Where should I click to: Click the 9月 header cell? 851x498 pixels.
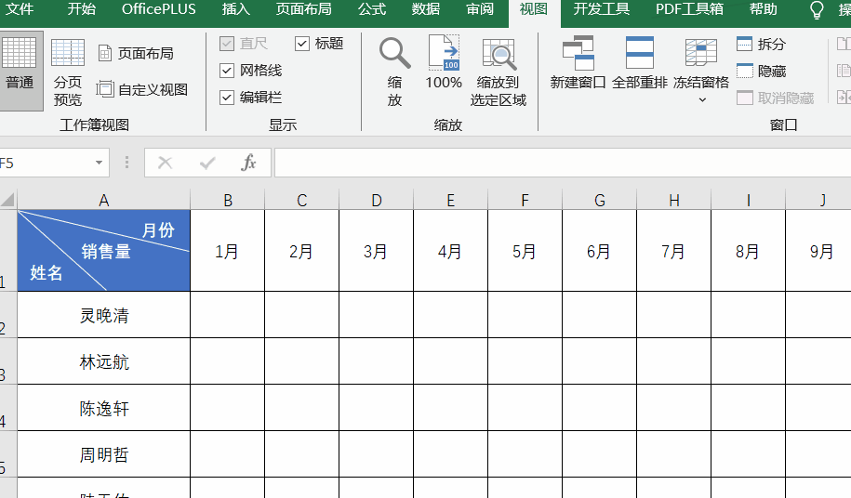(x=818, y=251)
